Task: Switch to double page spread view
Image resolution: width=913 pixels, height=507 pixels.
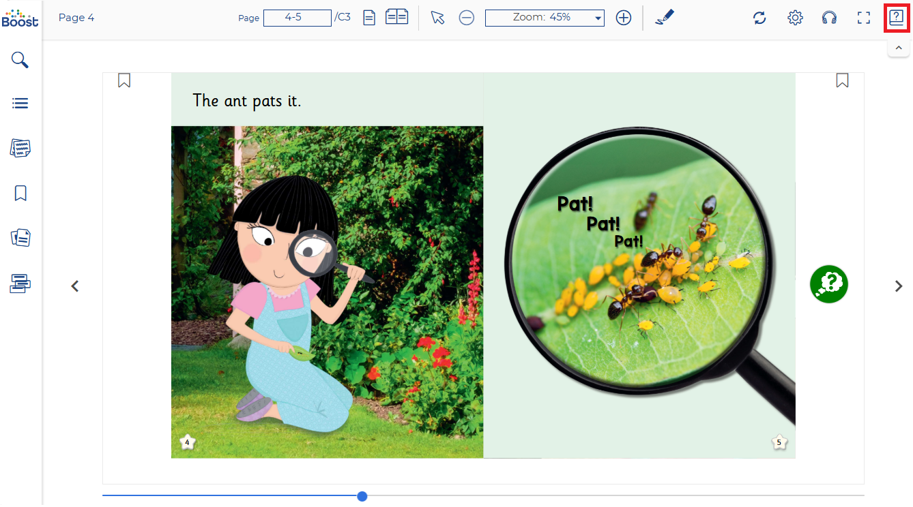Action: click(396, 18)
